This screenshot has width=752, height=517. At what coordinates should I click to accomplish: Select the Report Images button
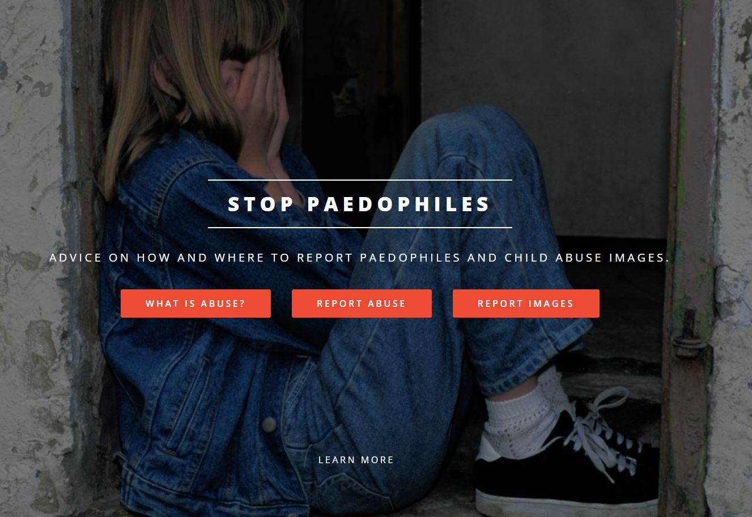tap(526, 304)
